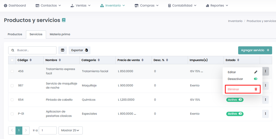Open the Ventas dropdown menu
The width and height of the screenshot is (276, 139).
point(80,5)
